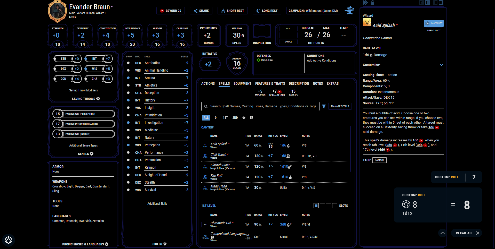This screenshot has width=495, height=249.
Task: Open Additional Skills section
Action: pos(157,204)
